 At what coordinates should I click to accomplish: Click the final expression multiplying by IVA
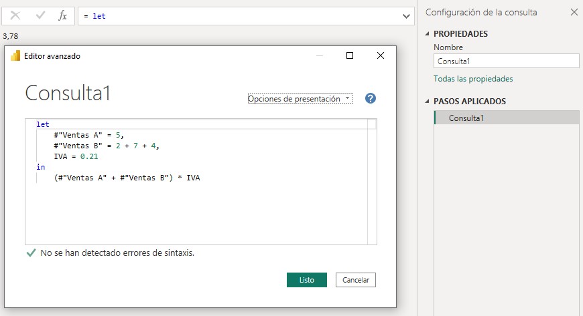127,178
